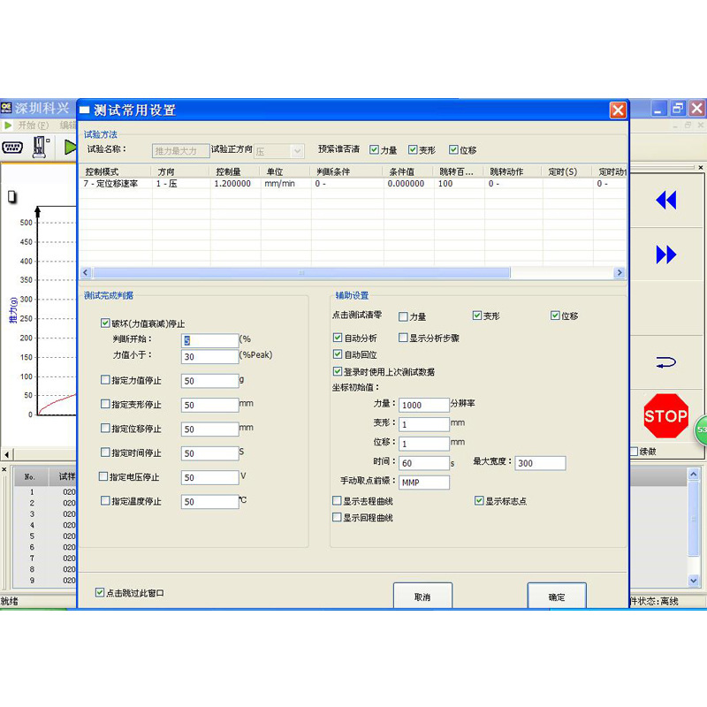
Task: Enable 指定变形停止 checkbox
Action: click(105, 404)
